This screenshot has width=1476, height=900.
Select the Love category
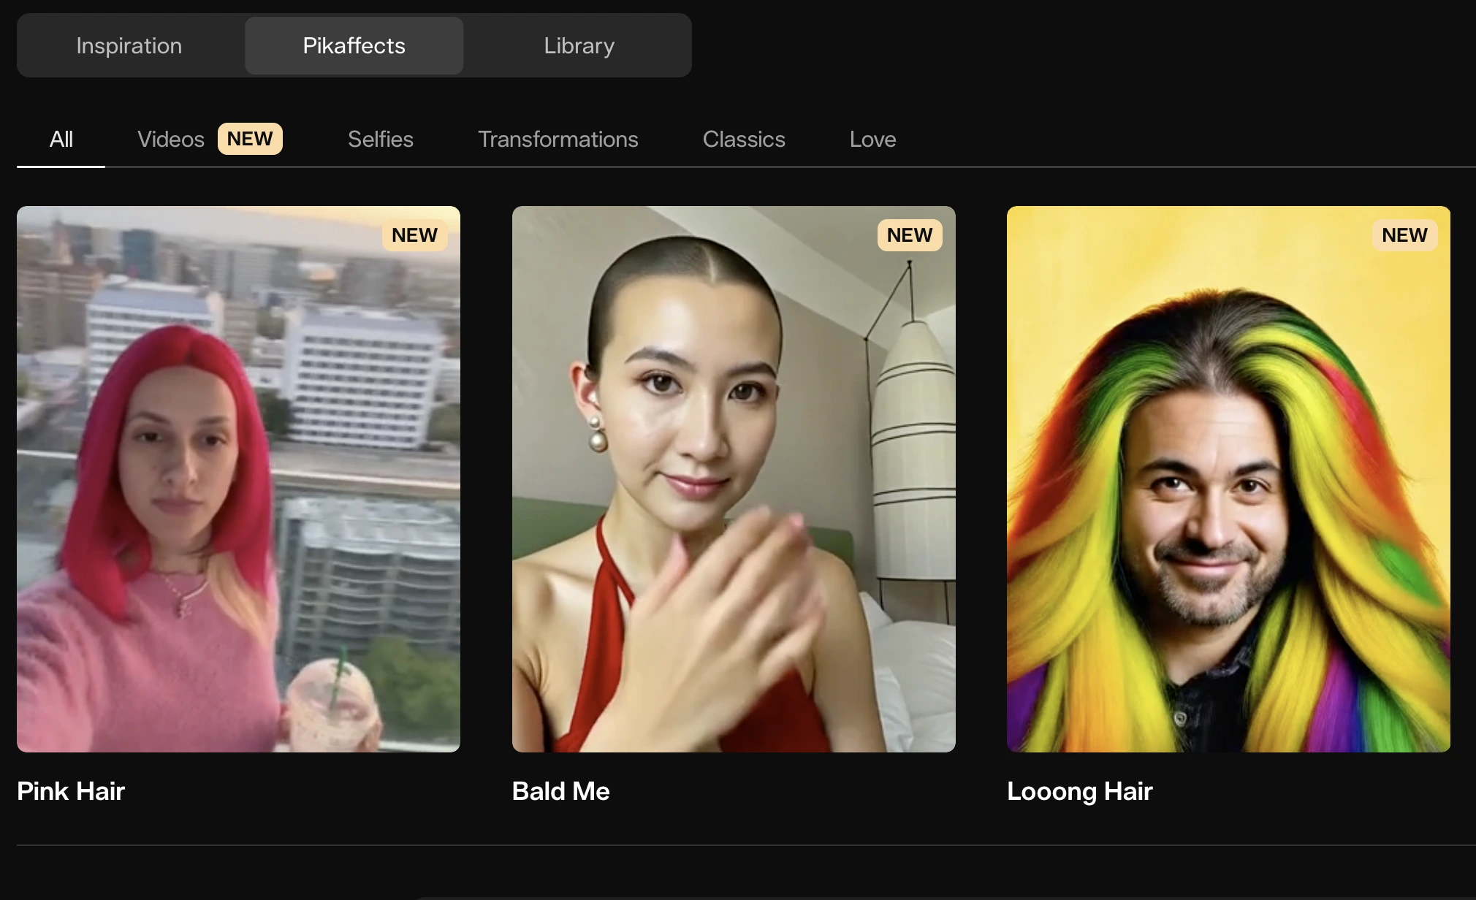[x=872, y=139]
